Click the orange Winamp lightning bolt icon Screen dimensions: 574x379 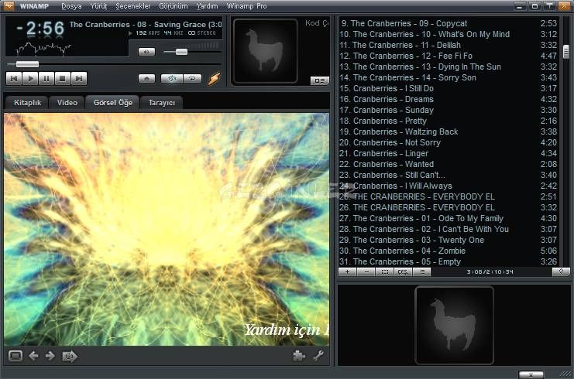click(x=214, y=79)
